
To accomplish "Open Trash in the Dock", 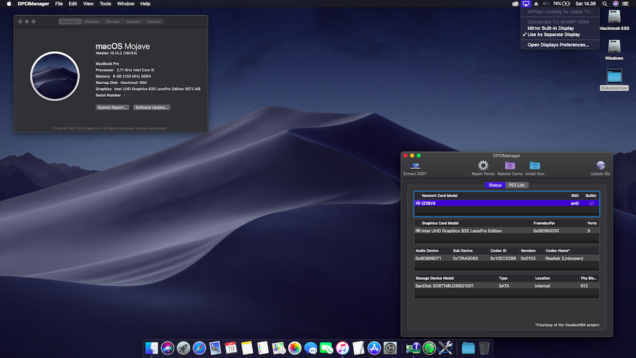I will pos(484,348).
